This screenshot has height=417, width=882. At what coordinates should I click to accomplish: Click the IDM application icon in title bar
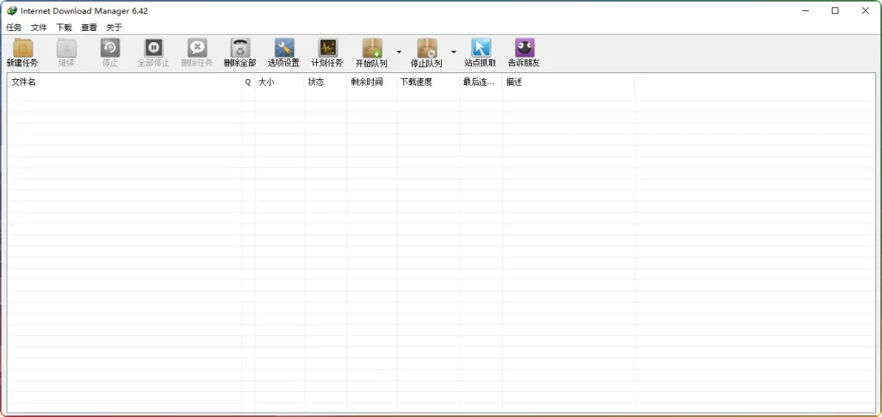tap(11, 10)
